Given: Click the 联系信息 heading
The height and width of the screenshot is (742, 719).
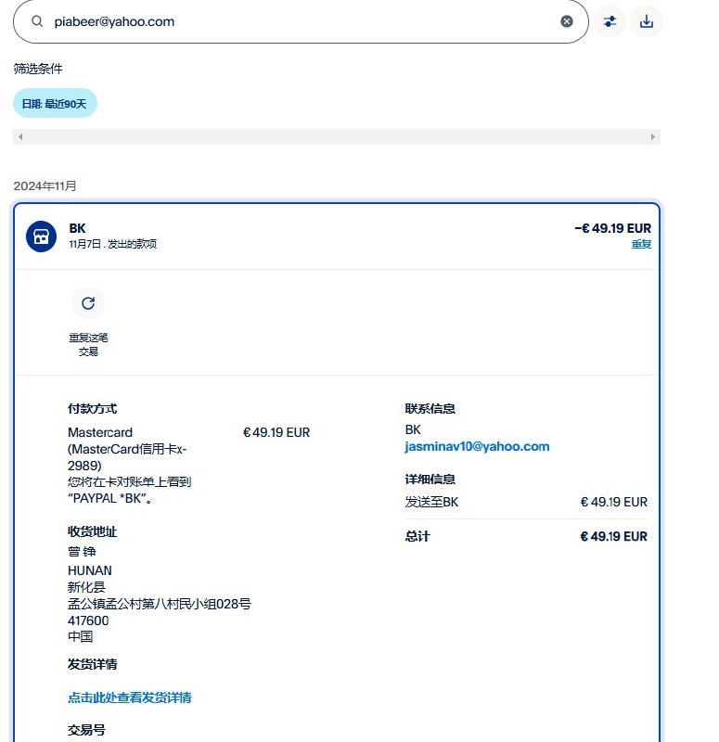Looking at the screenshot, I should [x=430, y=408].
